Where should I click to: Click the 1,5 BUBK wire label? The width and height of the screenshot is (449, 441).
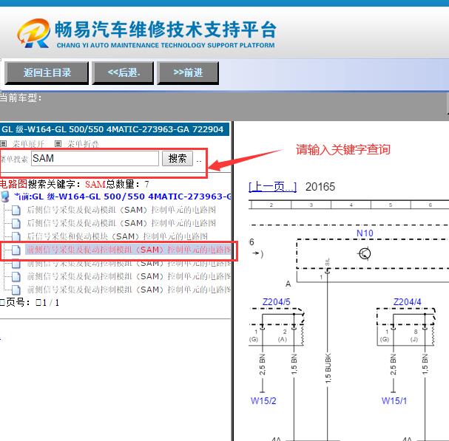coord(328,368)
